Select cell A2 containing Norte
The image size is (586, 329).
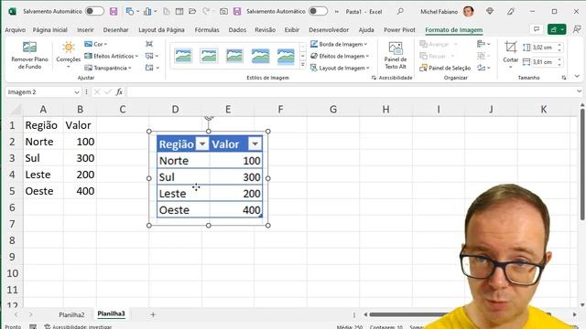pos(43,142)
